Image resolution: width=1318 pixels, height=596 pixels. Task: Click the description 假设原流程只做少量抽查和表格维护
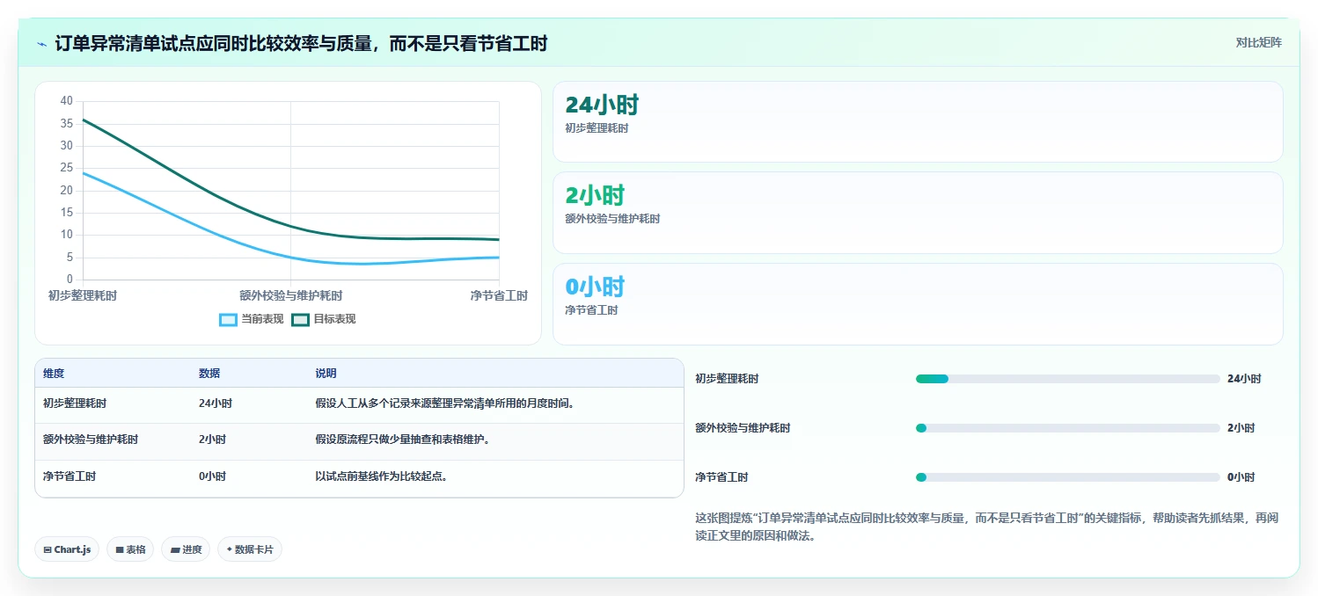point(403,440)
